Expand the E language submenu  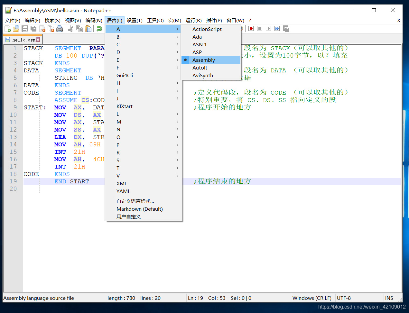(x=143, y=60)
